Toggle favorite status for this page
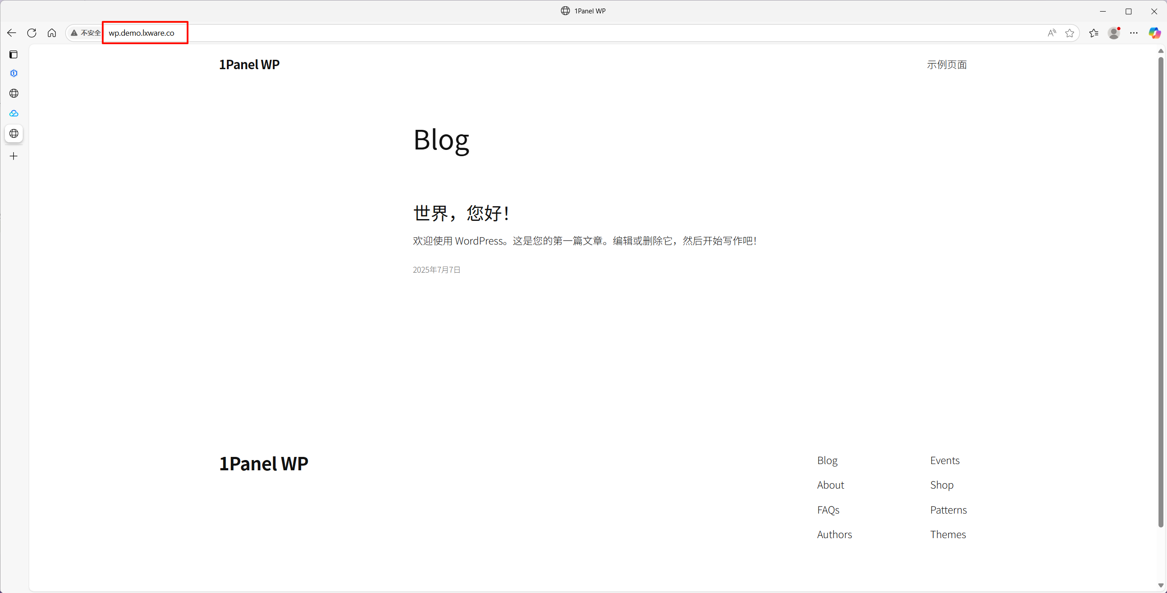Viewport: 1167px width, 593px height. 1070,33
